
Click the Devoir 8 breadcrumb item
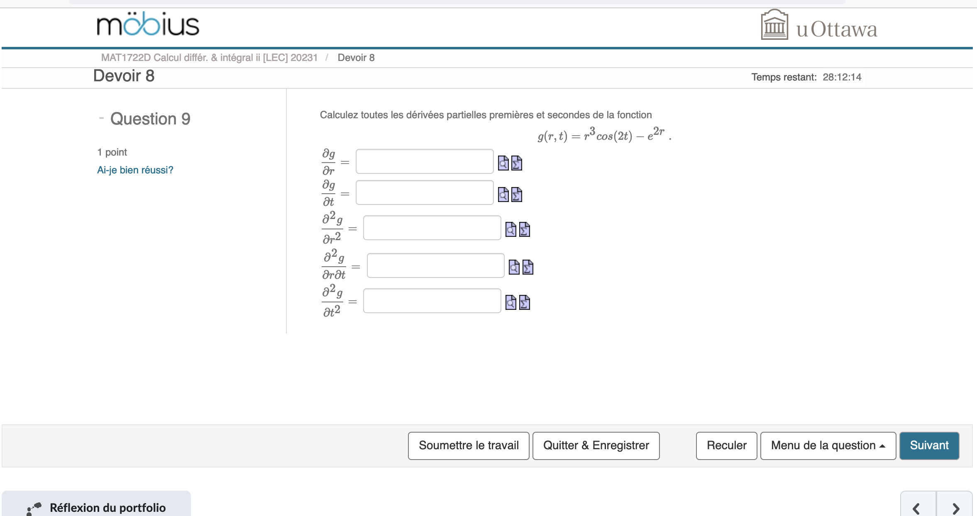(x=356, y=57)
